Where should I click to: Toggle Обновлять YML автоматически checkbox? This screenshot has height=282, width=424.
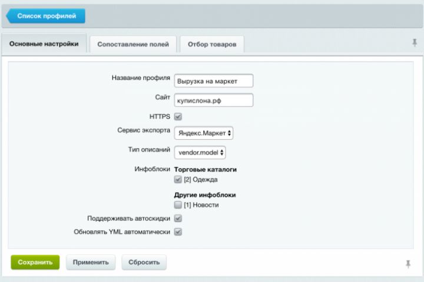pos(178,231)
